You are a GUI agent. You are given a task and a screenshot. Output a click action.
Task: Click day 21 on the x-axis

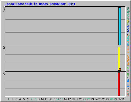(84, 99)
